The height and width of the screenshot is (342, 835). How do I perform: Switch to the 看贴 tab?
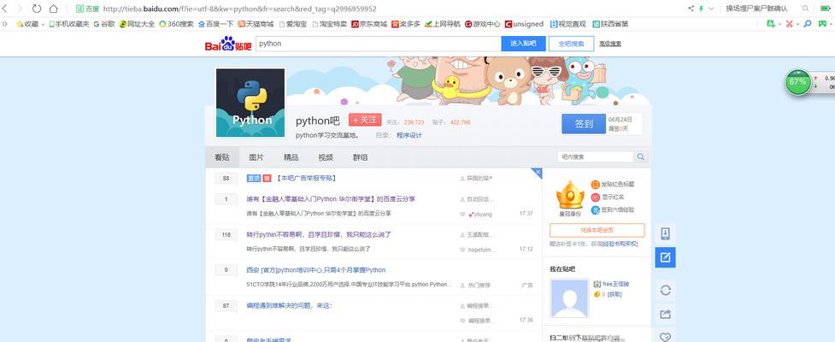click(x=222, y=157)
